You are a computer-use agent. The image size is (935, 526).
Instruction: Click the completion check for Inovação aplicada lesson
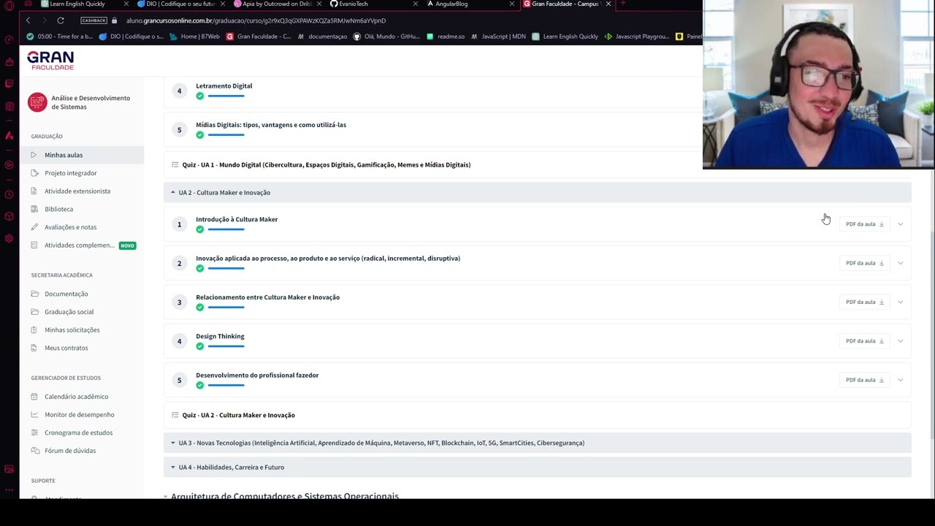200,268
